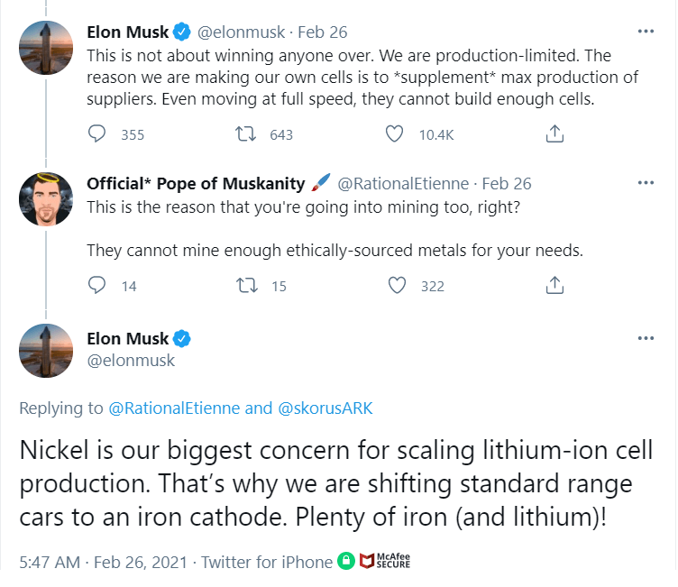Click the 5:47 AM Feb 26, 2021 timestamp
678x587 pixels.
104,562
